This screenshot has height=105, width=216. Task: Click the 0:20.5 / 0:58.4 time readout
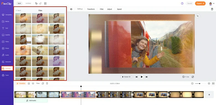pyautogui.click(x=115, y=83)
